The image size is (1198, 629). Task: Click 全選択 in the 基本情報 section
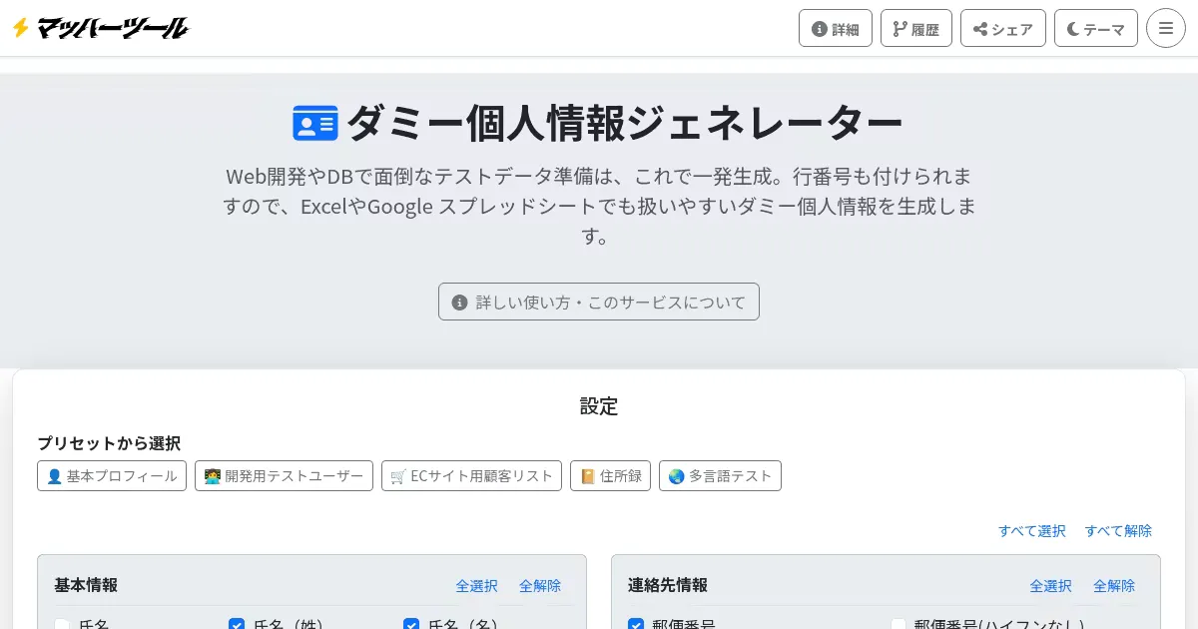[476, 586]
